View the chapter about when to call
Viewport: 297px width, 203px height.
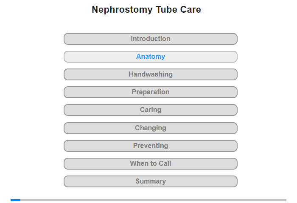150,164
